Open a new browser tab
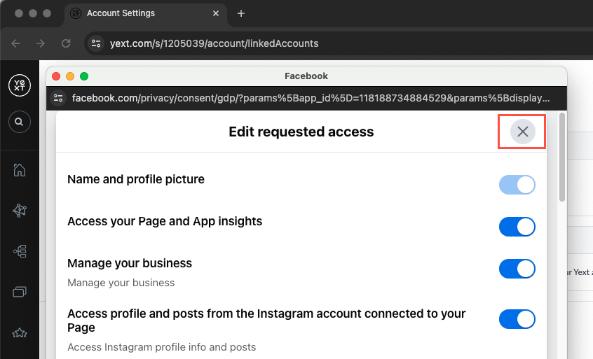Screen dimensions: 593x359 coord(241,13)
